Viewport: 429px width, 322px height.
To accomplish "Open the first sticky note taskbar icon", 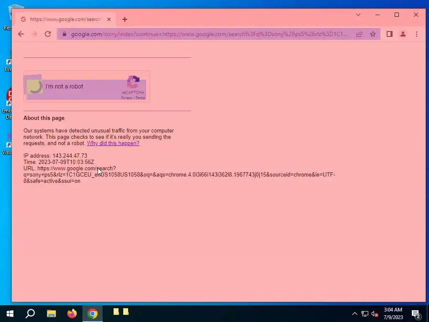I will tap(116, 312).
